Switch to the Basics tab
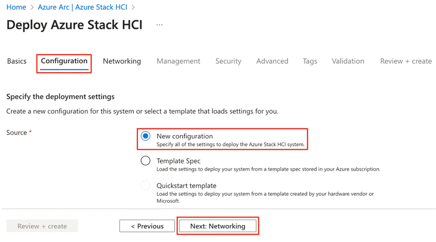Image resolution: width=436 pixels, height=242 pixels. (x=16, y=61)
